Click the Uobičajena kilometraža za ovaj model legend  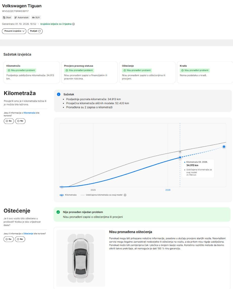pyautogui.click(x=102, y=195)
